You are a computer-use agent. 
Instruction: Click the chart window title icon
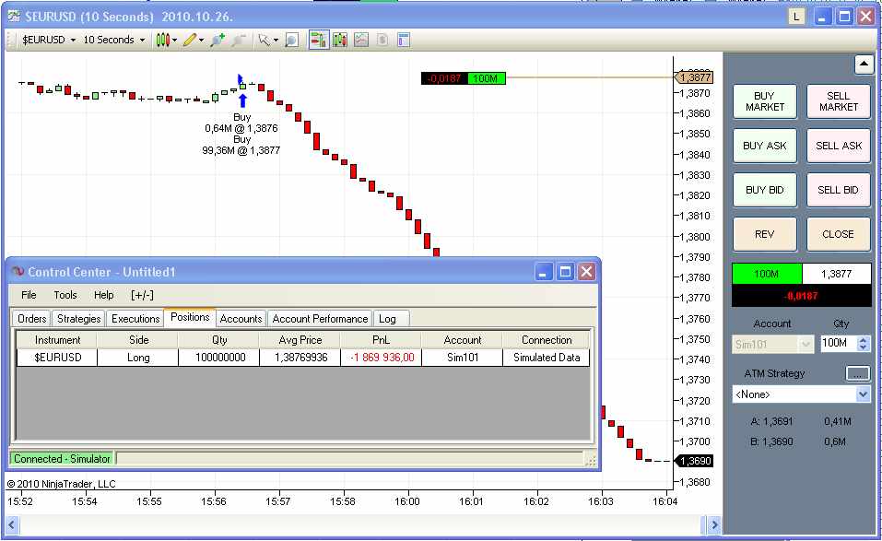(x=14, y=17)
